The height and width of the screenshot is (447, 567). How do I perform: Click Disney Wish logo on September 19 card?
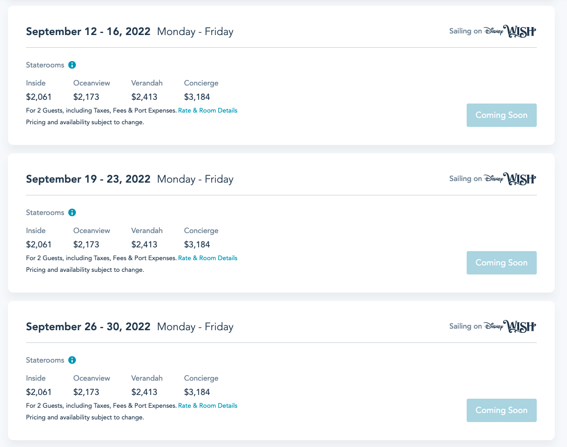[510, 178]
